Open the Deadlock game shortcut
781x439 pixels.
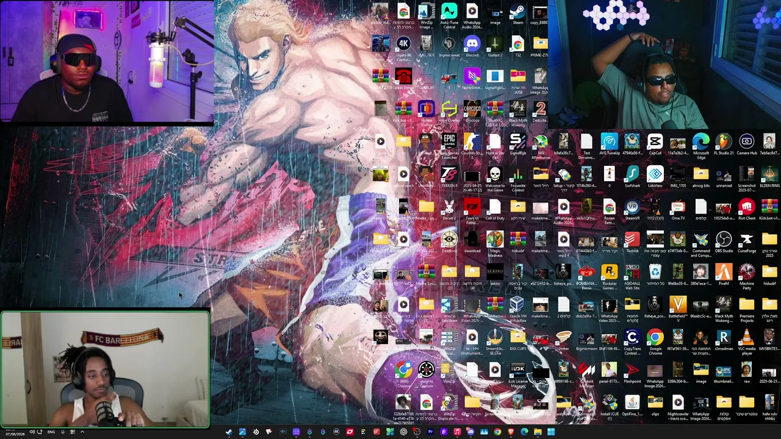(449, 243)
